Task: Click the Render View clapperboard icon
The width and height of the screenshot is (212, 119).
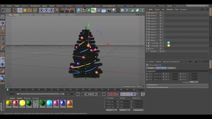Action: coord(62,10)
